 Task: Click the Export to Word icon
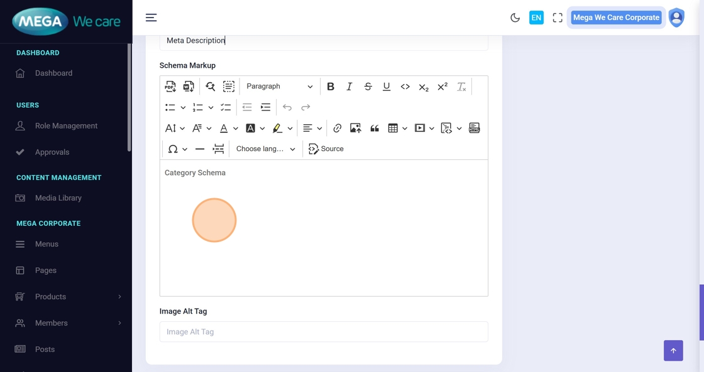click(x=189, y=87)
